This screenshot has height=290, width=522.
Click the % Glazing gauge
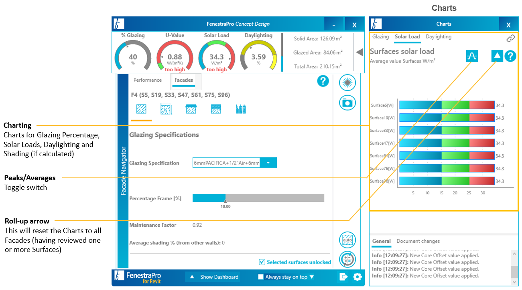coord(133,56)
